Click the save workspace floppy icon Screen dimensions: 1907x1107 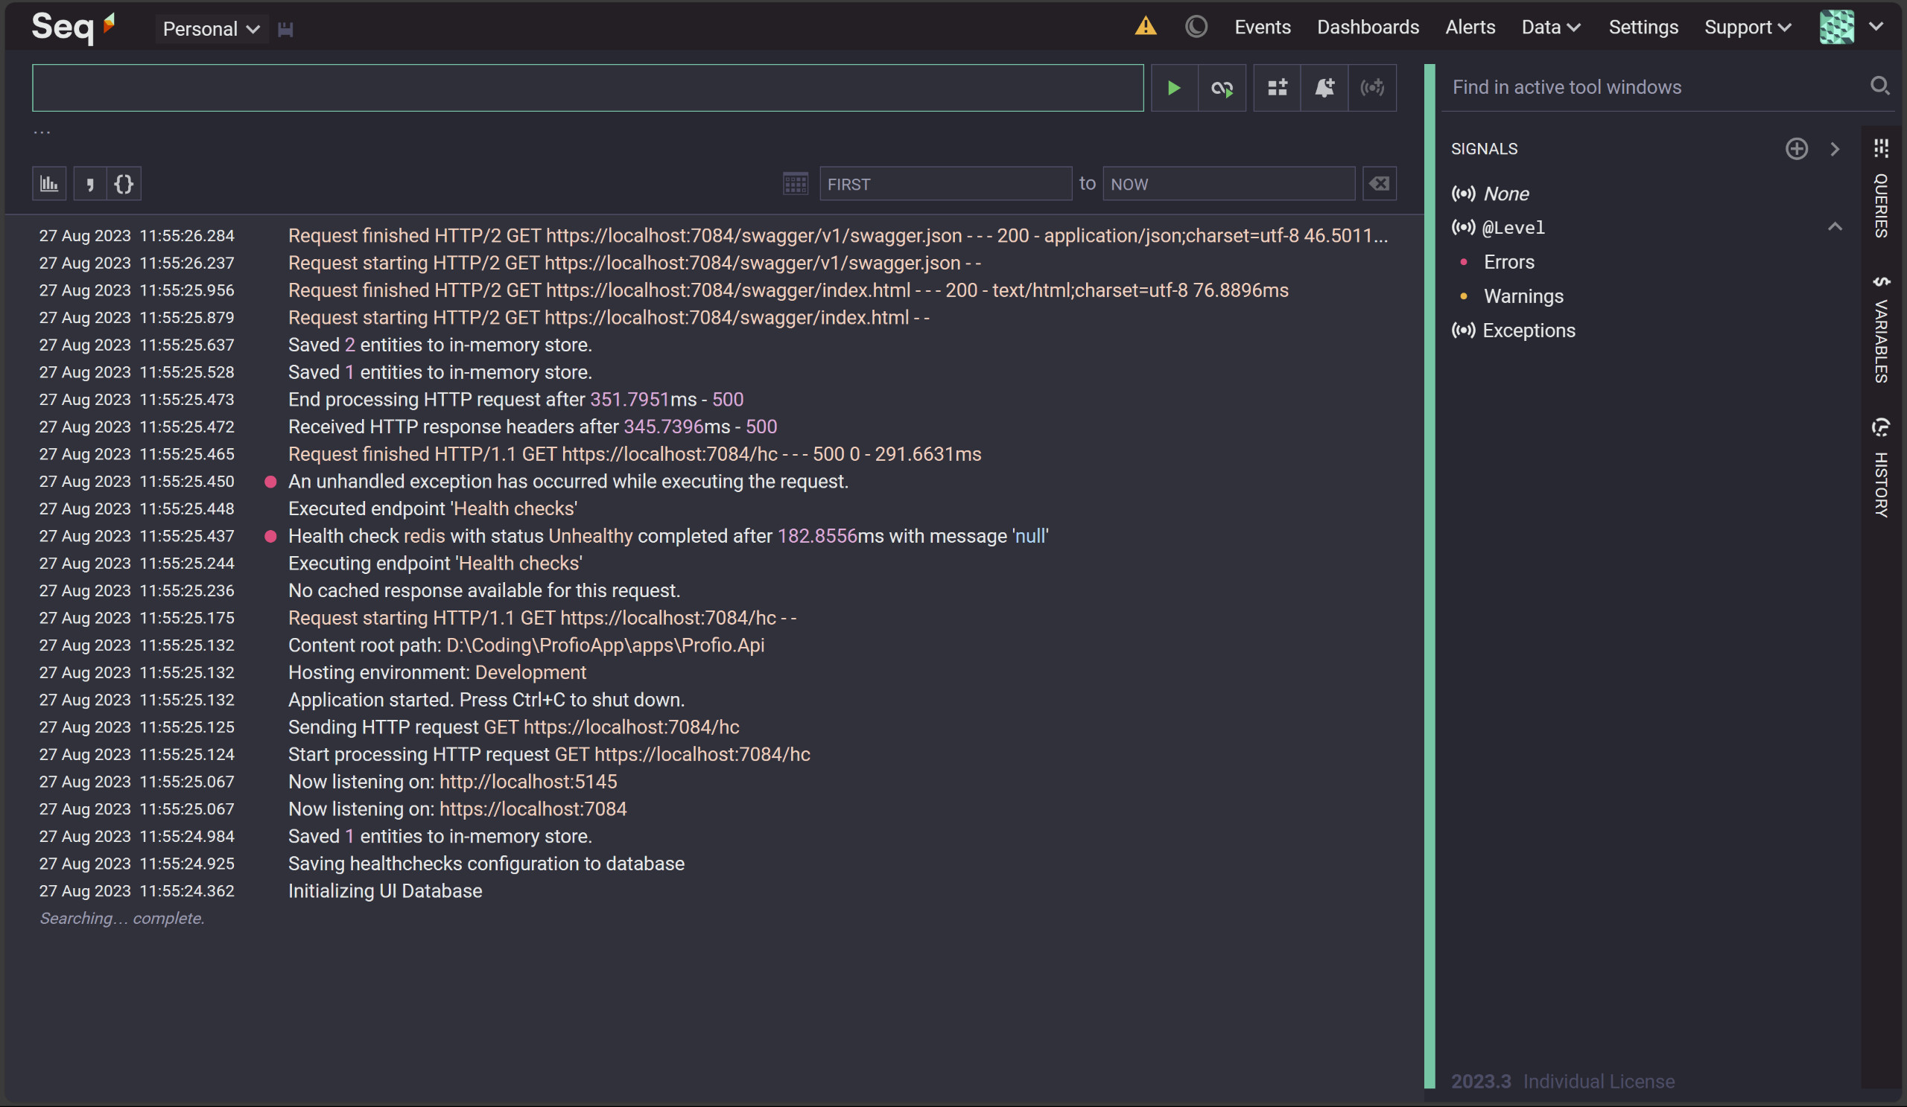click(x=285, y=30)
